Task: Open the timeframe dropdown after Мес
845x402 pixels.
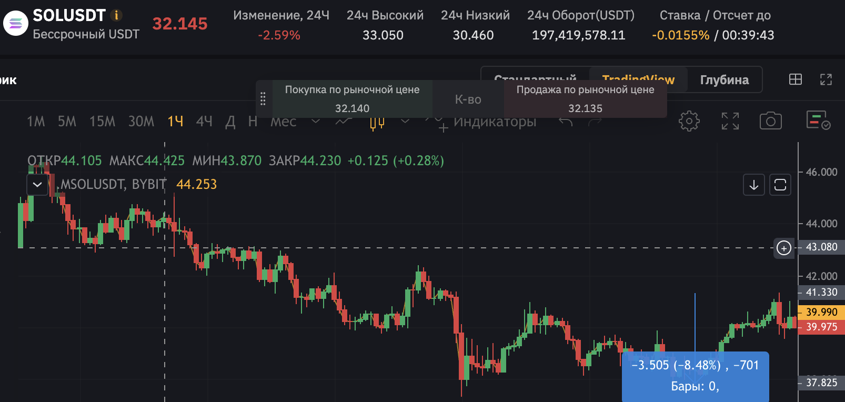Action: pyautogui.click(x=316, y=122)
